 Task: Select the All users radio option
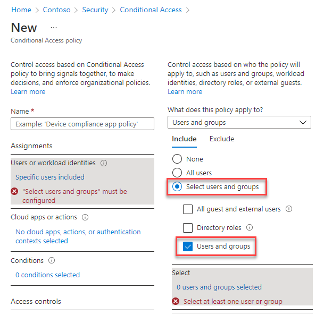click(x=177, y=173)
